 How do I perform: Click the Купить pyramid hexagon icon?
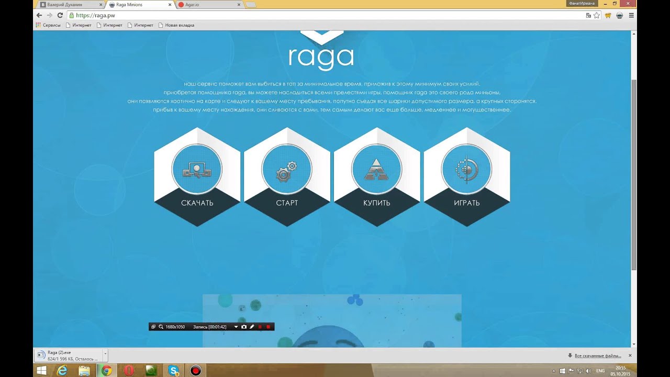pos(377,176)
